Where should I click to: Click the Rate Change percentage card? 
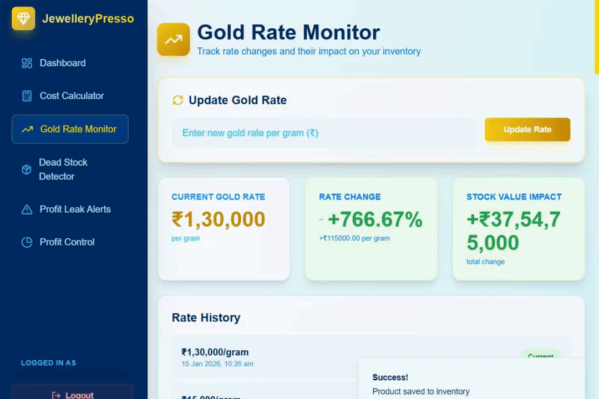[x=370, y=228]
